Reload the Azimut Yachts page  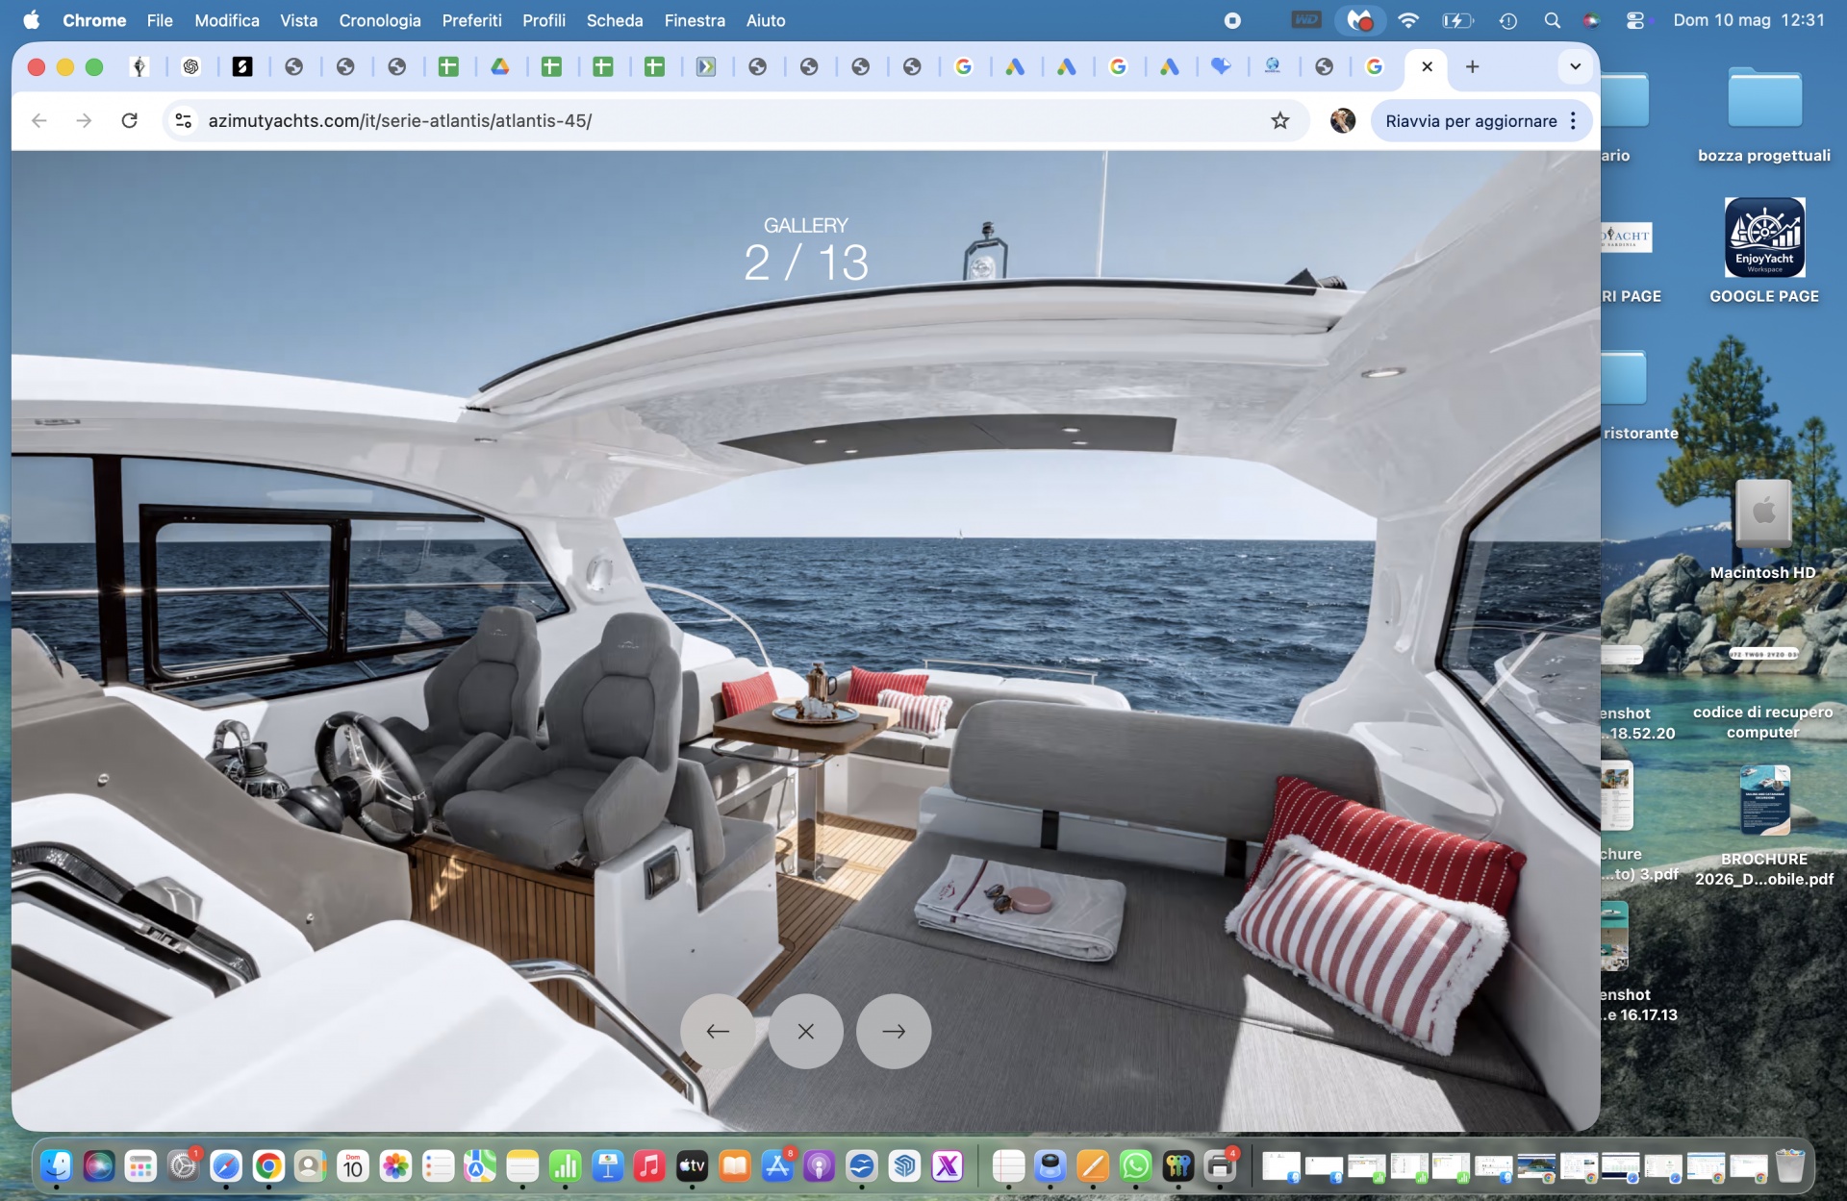pyautogui.click(x=130, y=120)
